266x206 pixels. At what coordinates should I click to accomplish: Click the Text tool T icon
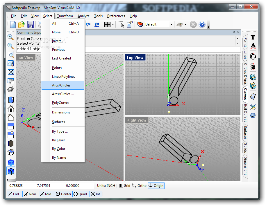coord(253,37)
